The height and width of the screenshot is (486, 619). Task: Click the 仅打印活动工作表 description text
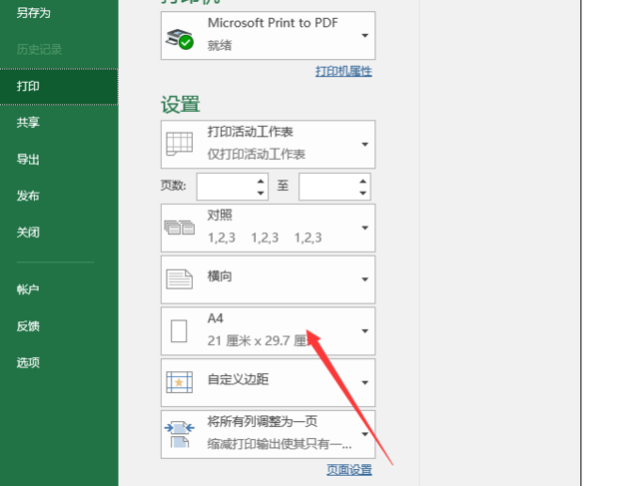pos(257,155)
